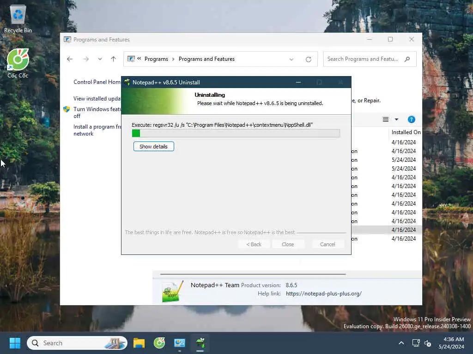473x354 pixels.
Task: Click Show details in the uninstaller
Action: (x=153, y=147)
